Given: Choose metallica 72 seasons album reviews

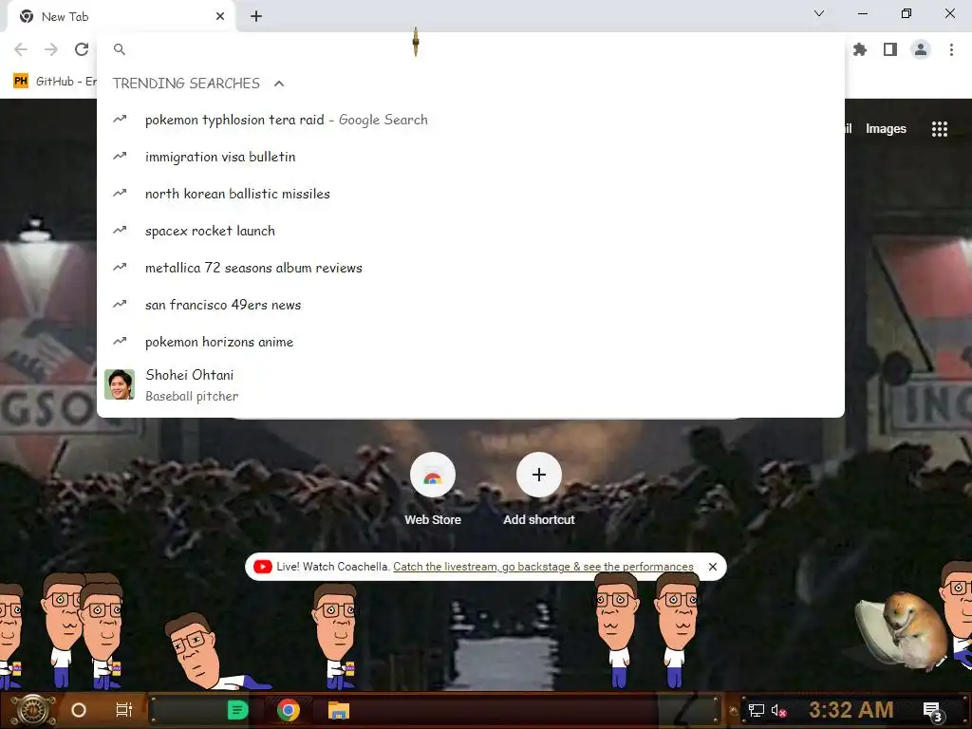Looking at the screenshot, I should click(x=471, y=268).
